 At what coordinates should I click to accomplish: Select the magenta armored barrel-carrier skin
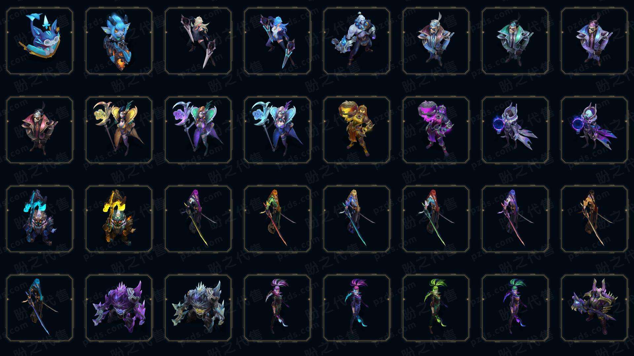pos(436,130)
